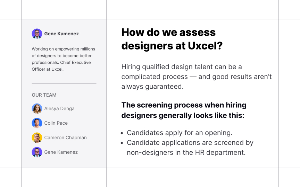Image resolution: width=300 pixels, height=187 pixels.
Task: Open Alesya Denga's avatar photo
Action: point(37,109)
